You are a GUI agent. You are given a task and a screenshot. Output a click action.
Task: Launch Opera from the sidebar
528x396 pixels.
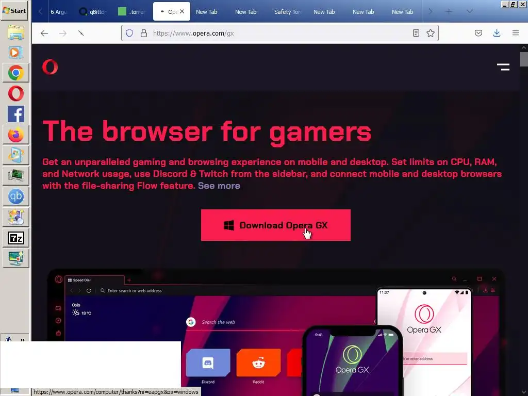(x=16, y=93)
